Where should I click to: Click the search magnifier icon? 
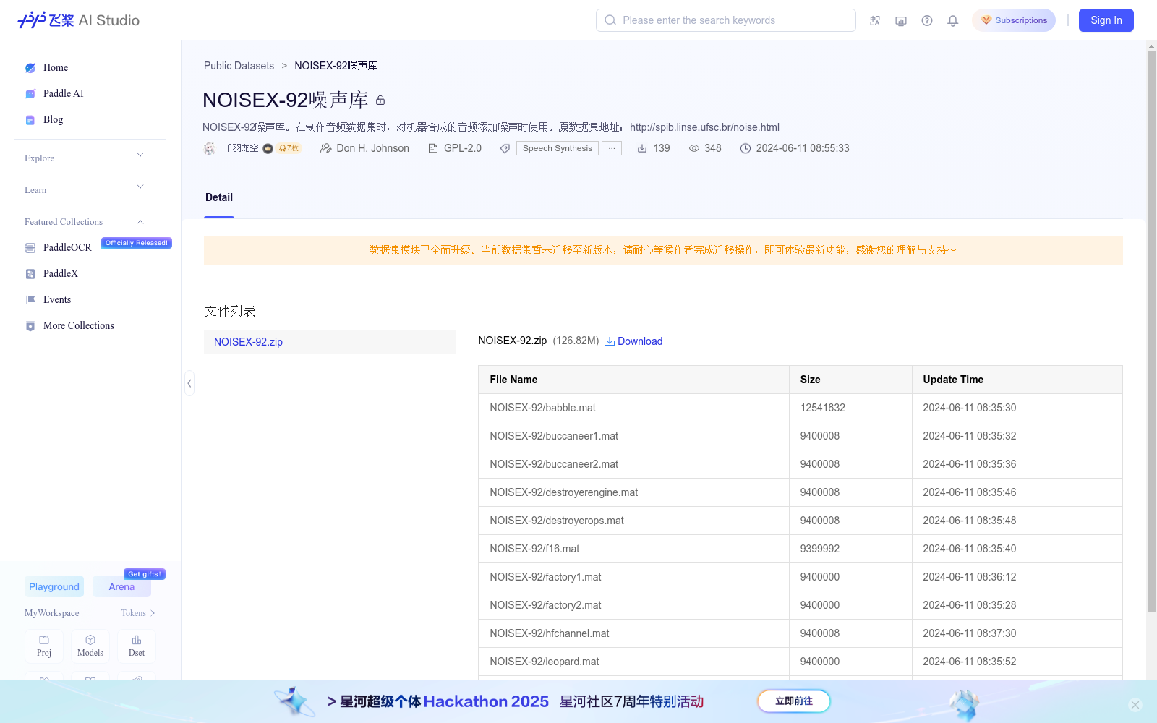610,20
